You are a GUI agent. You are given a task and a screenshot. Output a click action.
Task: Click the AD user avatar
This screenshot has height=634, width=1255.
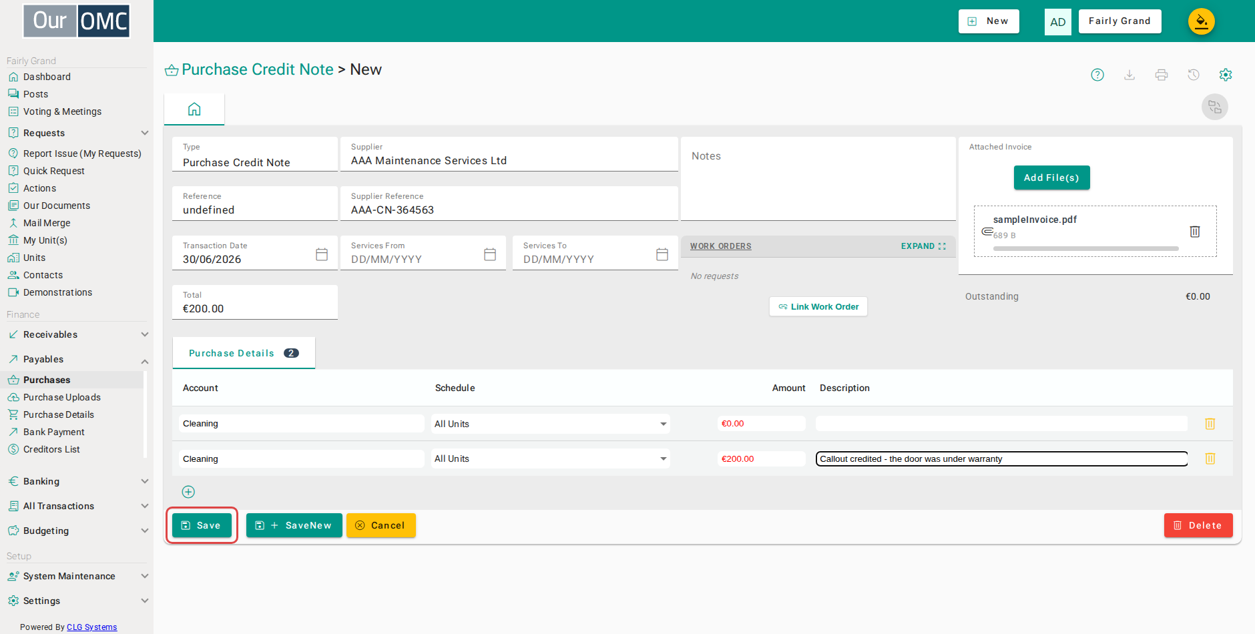tap(1058, 21)
